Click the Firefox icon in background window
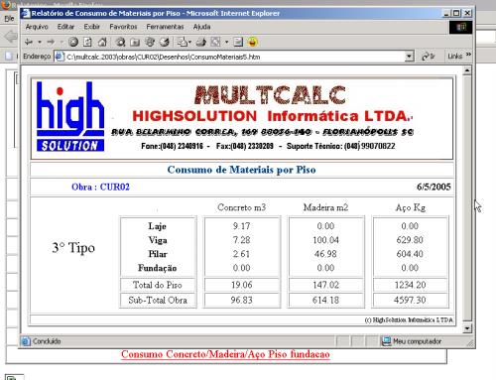The height and width of the screenshot is (380, 496). pyautogui.click(x=6, y=5)
